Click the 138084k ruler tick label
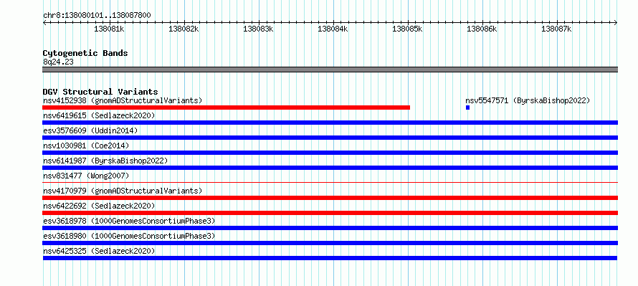The image size is (638, 286). (333, 29)
